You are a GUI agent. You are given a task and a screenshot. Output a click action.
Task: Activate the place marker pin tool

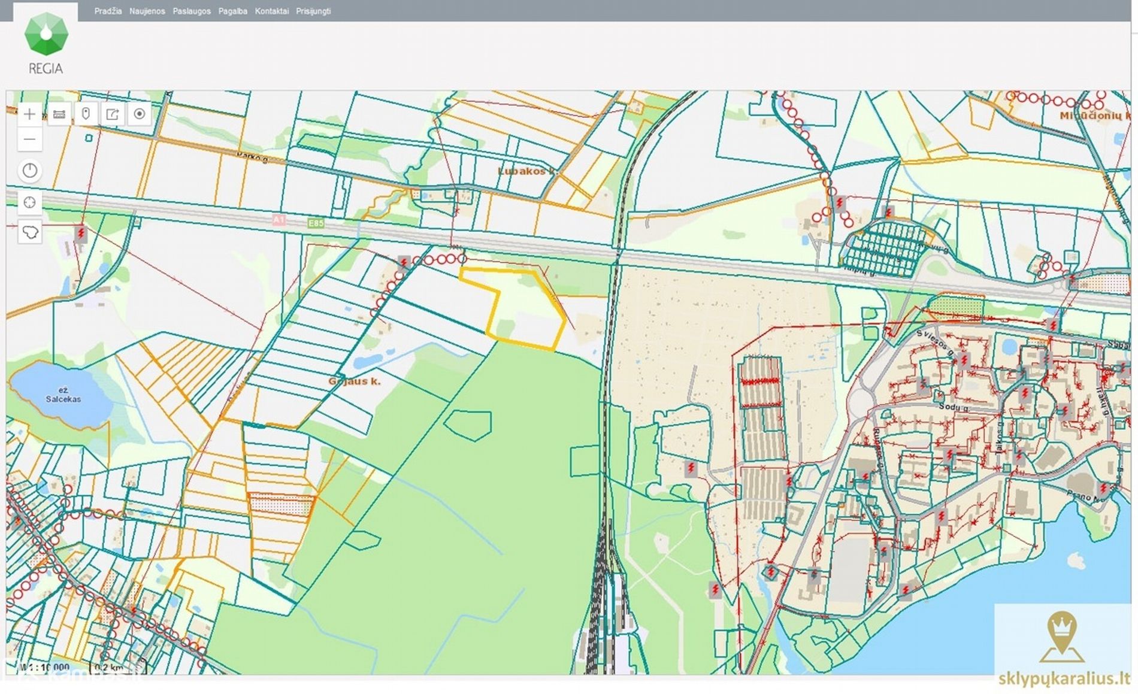[86, 114]
